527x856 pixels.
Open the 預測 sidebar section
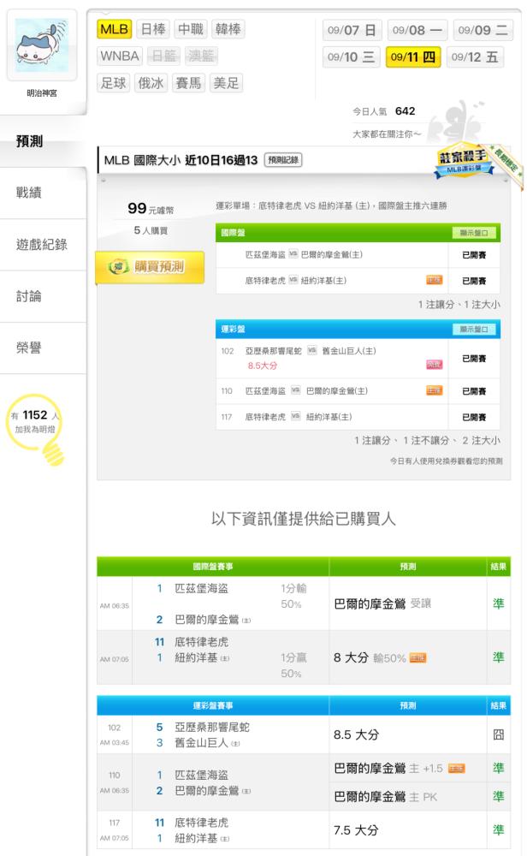(x=43, y=141)
